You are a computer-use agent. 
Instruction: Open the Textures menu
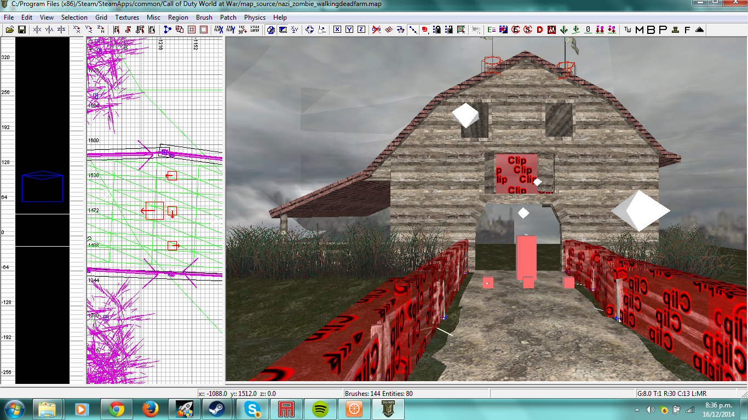coord(127,17)
